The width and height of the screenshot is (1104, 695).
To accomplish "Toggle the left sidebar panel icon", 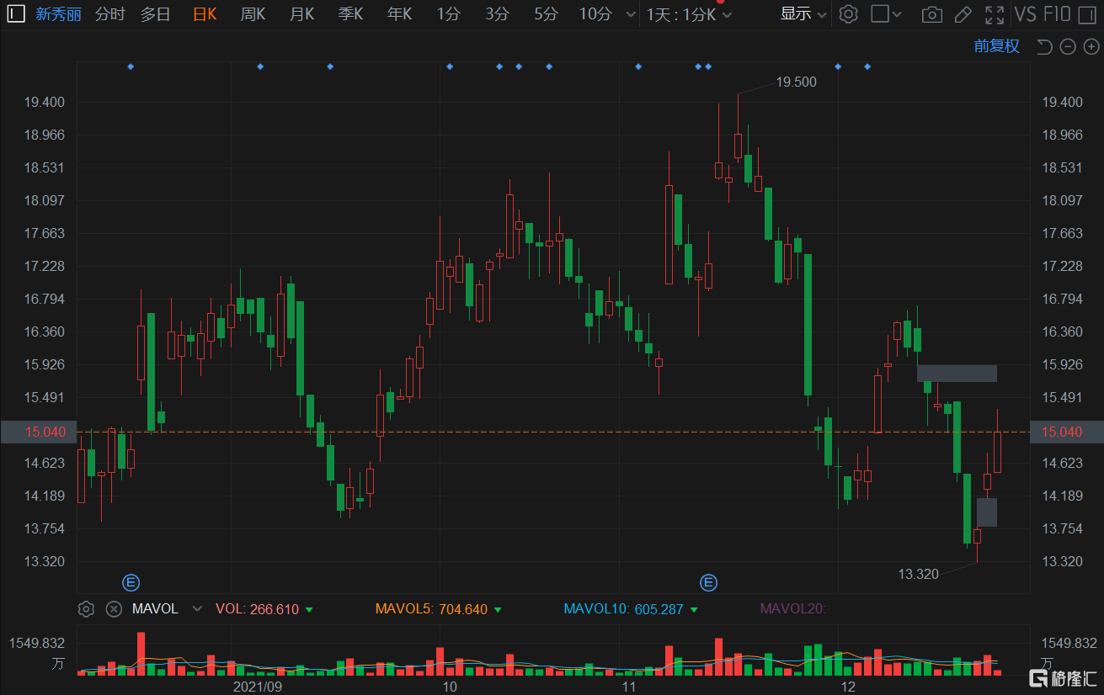I will [x=17, y=13].
